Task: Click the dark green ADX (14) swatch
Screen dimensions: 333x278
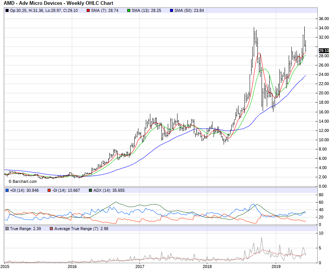Action: tap(90, 190)
